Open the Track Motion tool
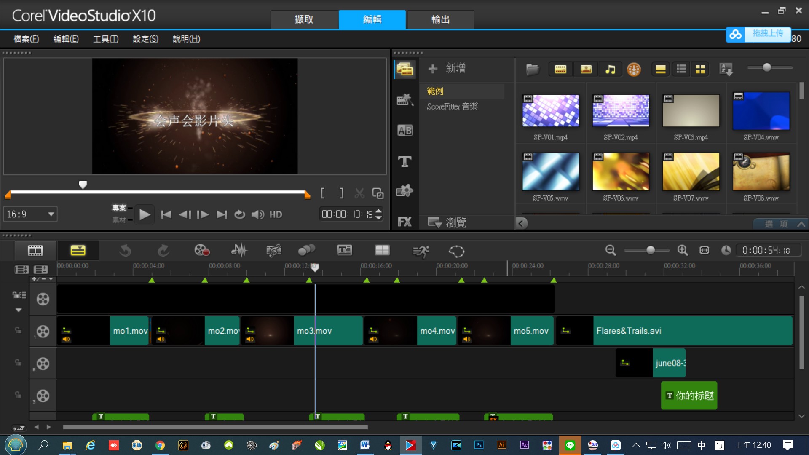Screen dimensions: 809x455 coord(306,251)
